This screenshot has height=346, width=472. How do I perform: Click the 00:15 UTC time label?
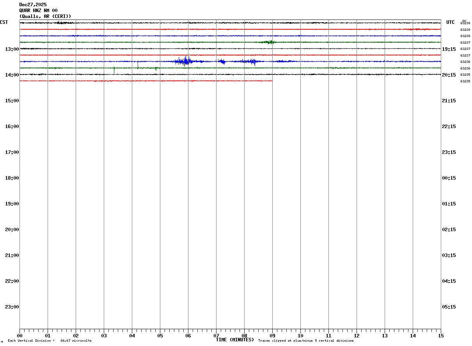[449, 178]
